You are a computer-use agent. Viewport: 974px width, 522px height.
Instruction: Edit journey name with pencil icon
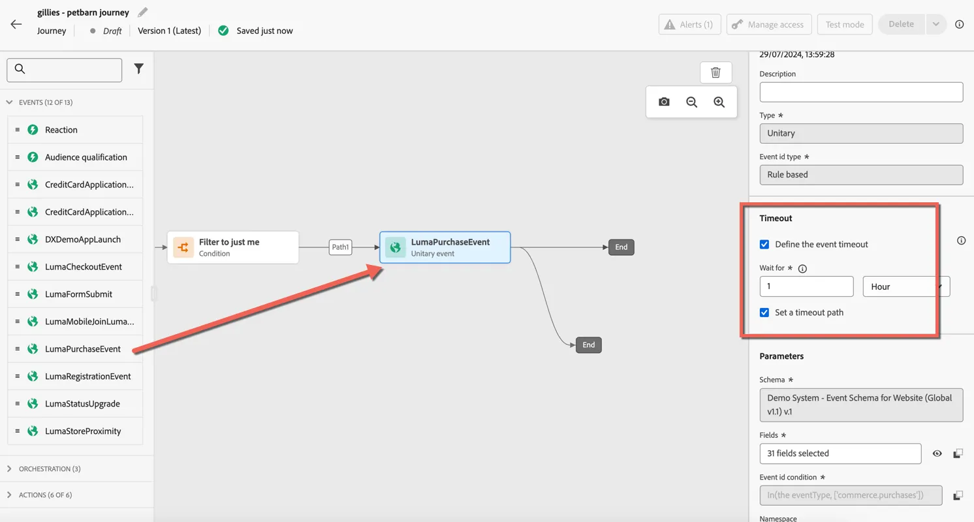142,12
